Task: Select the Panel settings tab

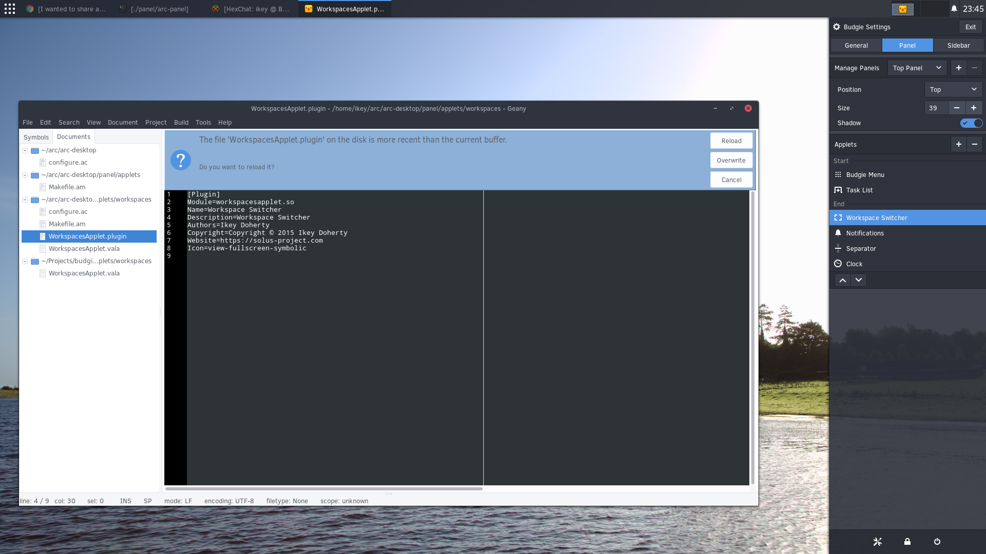Action: [907, 45]
